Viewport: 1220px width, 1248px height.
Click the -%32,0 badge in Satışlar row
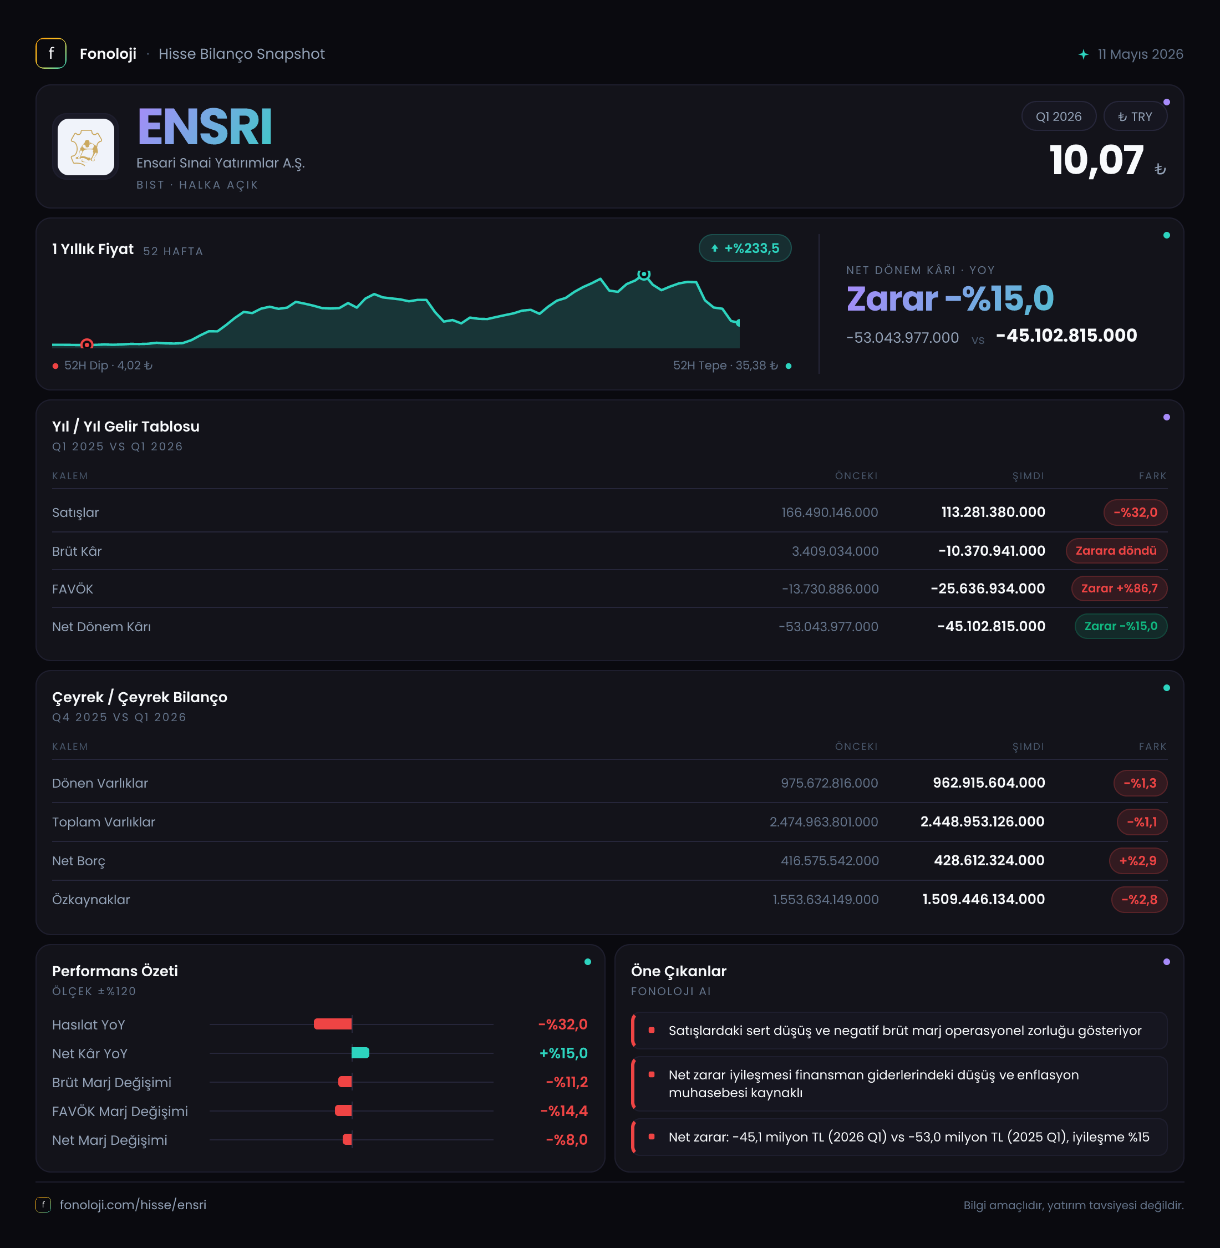1135,513
